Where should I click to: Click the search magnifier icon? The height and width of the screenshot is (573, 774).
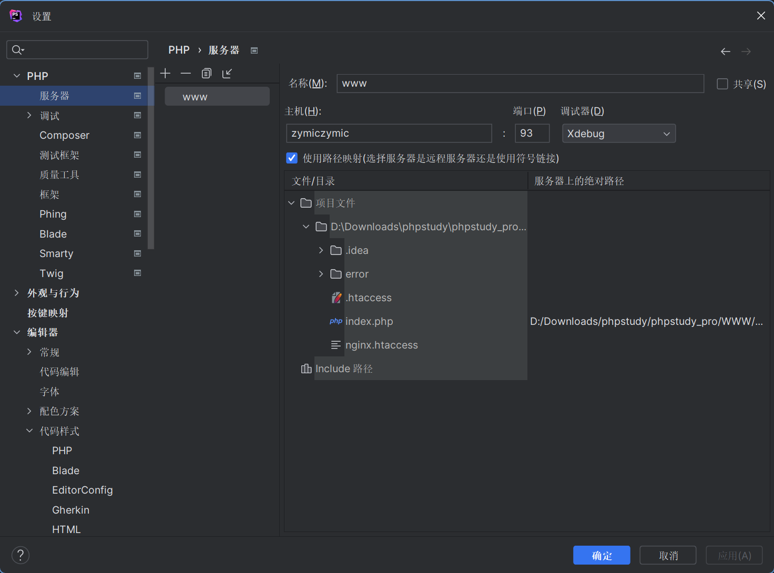[17, 50]
